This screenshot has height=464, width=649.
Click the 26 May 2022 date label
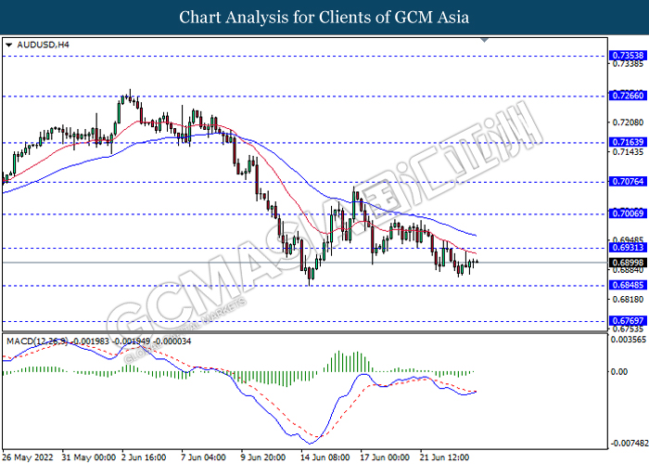tap(27, 458)
